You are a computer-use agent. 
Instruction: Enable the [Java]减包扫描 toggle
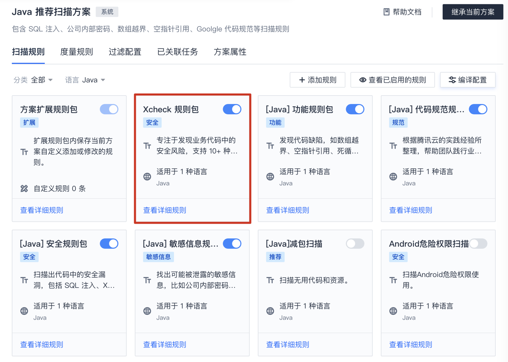tap(355, 243)
